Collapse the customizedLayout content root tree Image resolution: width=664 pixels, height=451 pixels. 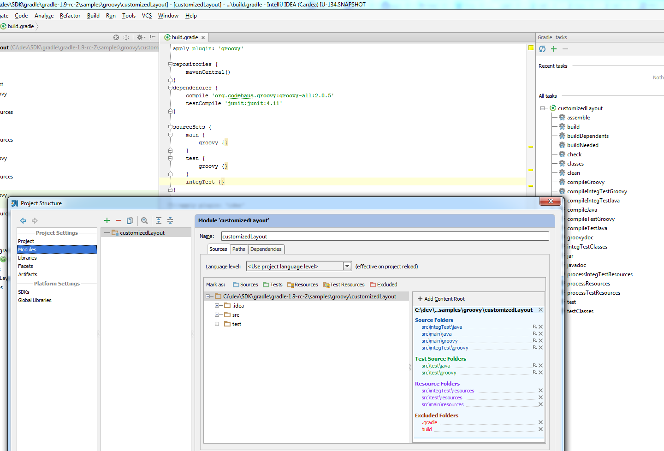[x=208, y=297]
